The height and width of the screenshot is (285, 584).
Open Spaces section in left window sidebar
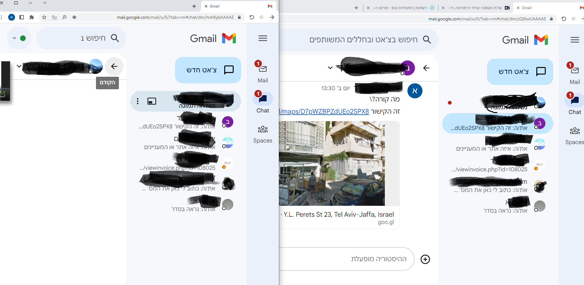(x=263, y=134)
